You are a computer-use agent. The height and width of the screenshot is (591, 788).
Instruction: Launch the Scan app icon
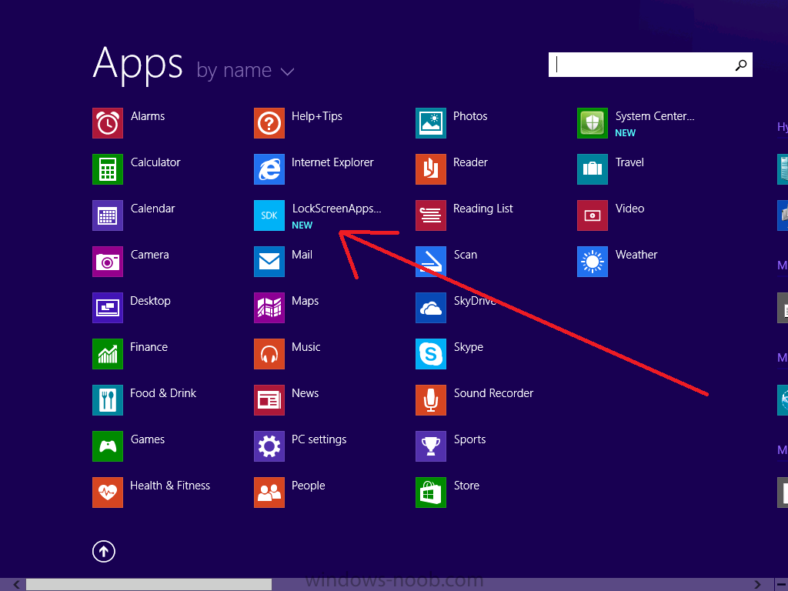tap(431, 262)
